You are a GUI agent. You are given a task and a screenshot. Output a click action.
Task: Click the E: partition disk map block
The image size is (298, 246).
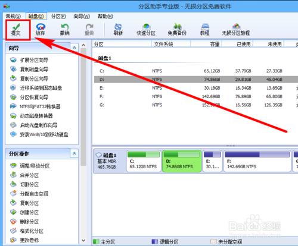coord(212,161)
